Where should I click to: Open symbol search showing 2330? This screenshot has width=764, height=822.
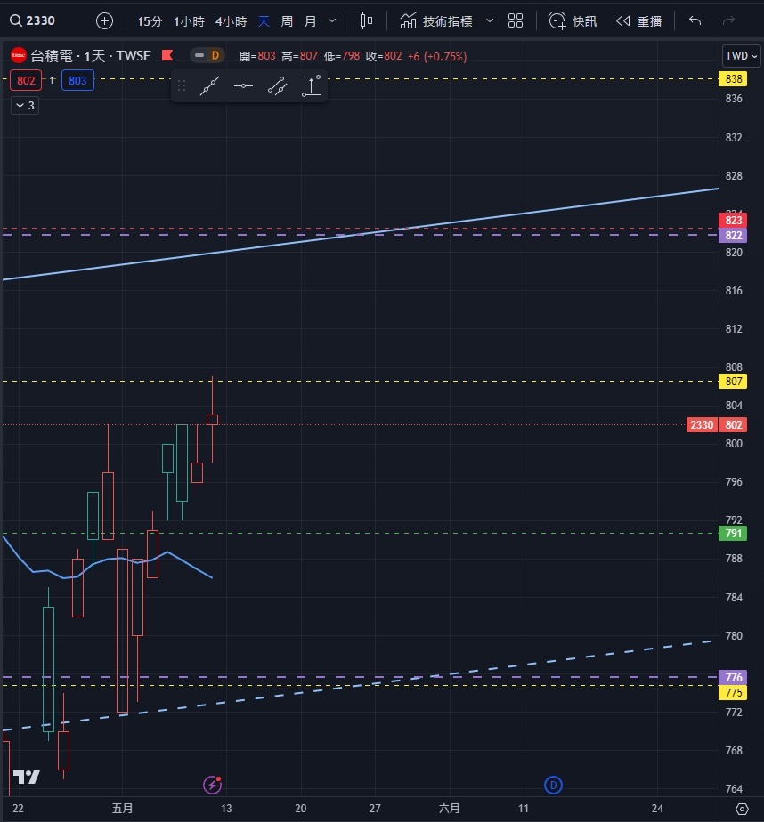33,21
